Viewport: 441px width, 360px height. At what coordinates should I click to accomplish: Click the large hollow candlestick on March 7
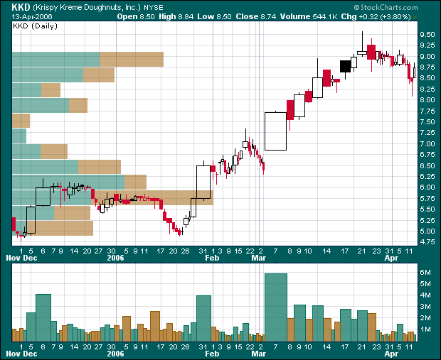pyautogui.click(x=276, y=131)
